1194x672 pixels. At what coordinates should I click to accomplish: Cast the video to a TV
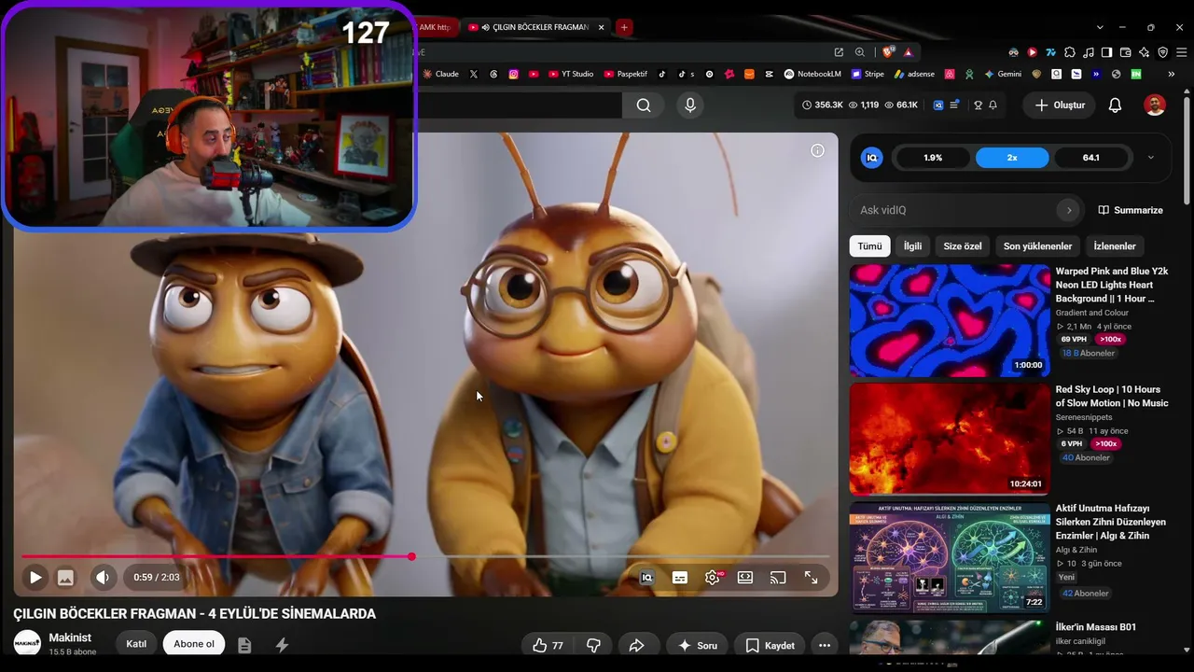point(778,578)
